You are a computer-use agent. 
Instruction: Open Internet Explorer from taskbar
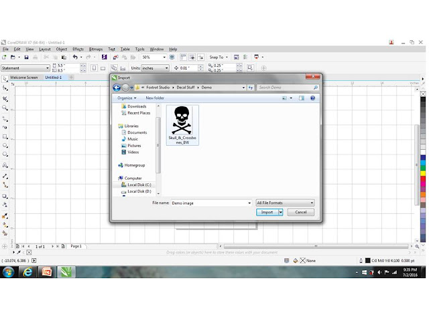tap(27, 272)
